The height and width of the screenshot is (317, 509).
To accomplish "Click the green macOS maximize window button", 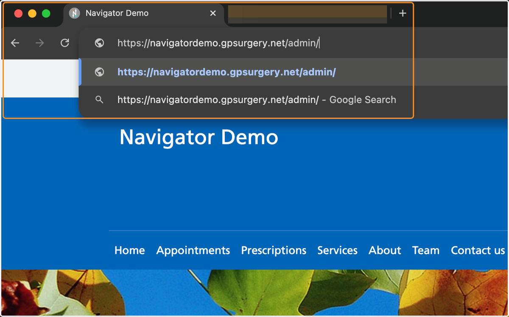I will point(46,14).
